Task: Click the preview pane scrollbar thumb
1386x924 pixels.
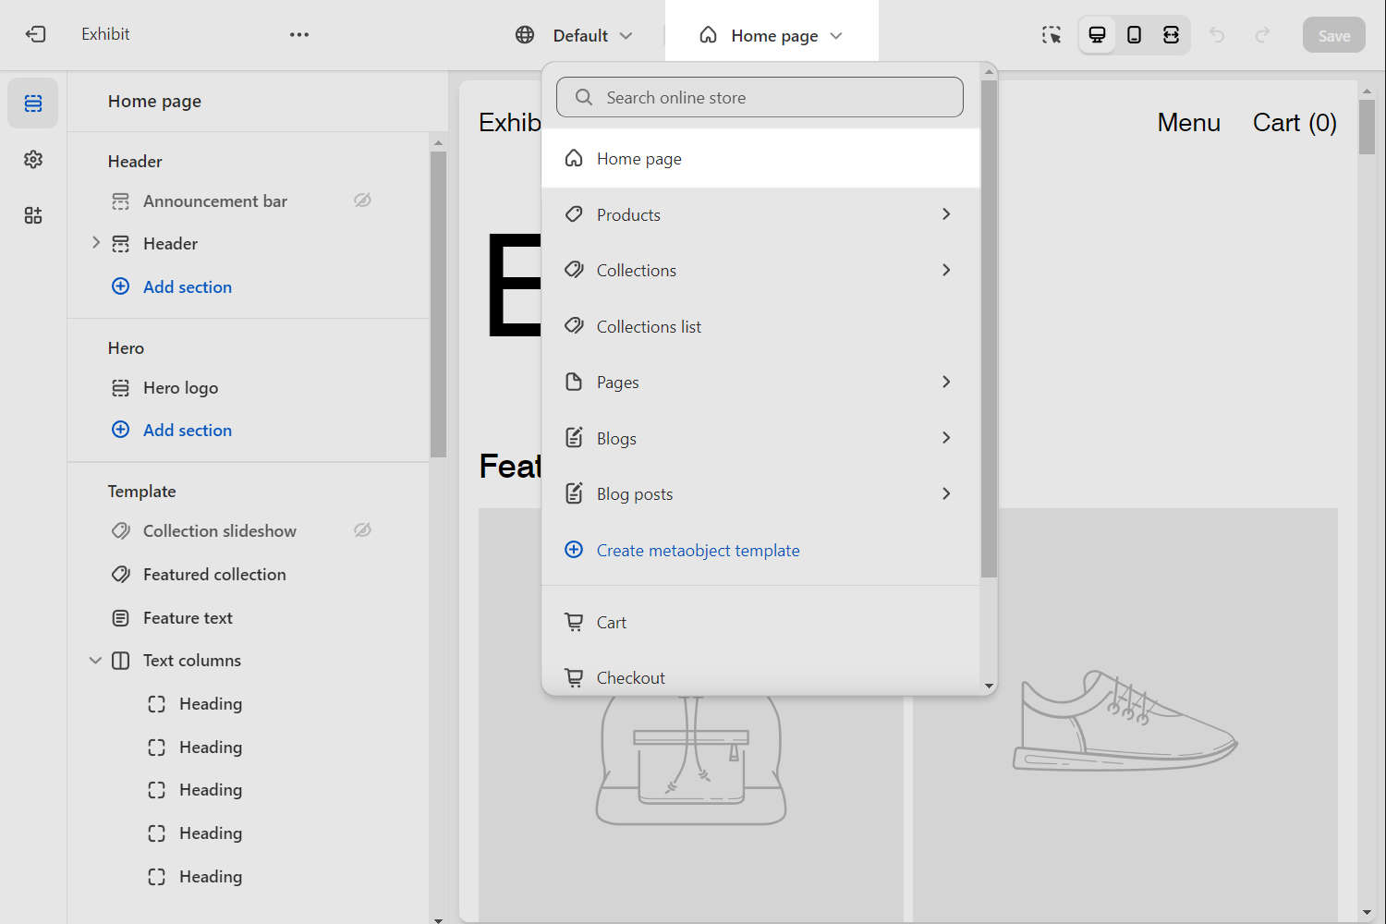Action: 1367,127
